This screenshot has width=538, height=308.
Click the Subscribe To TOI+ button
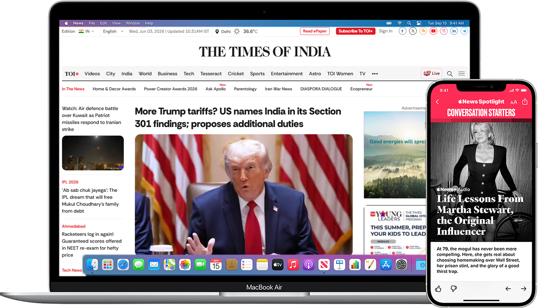point(356,31)
